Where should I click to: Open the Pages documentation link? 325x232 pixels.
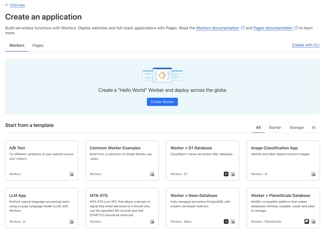273,28
